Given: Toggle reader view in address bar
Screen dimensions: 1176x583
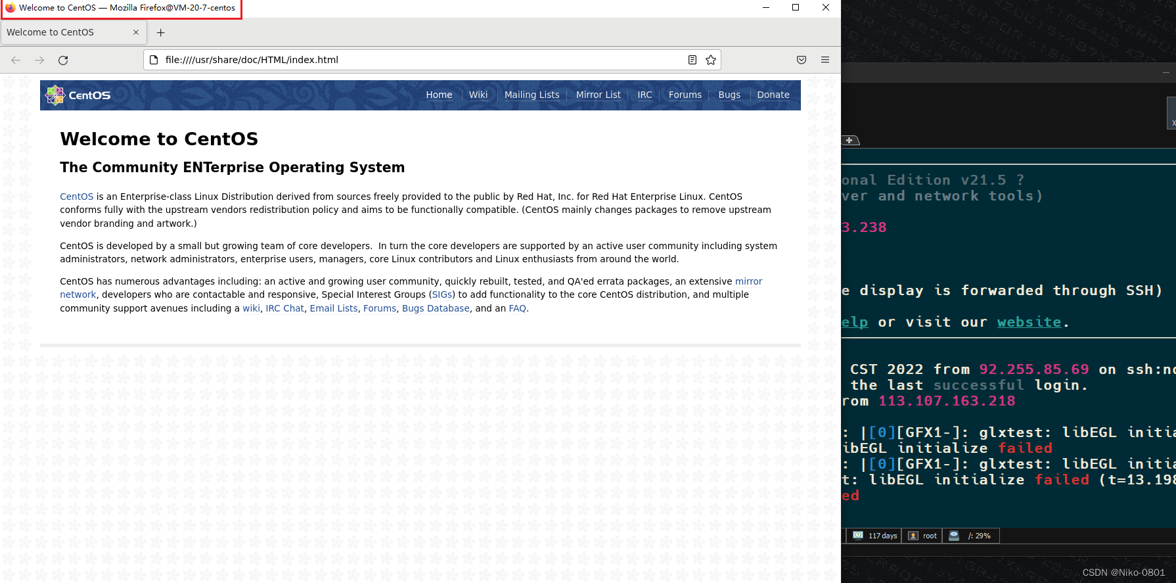Looking at the screenshot, I should 692,60.
